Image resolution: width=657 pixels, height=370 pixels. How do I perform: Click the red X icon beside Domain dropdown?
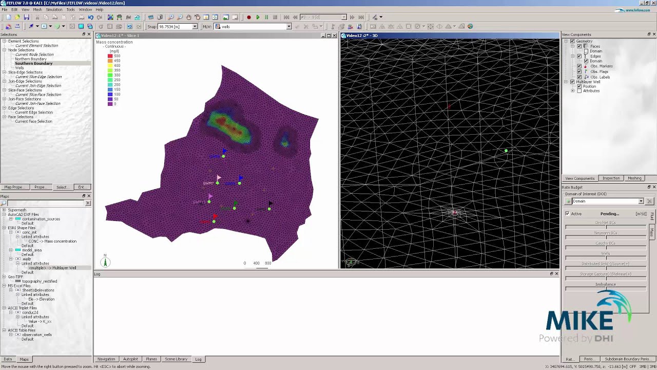tap(649, 201)
